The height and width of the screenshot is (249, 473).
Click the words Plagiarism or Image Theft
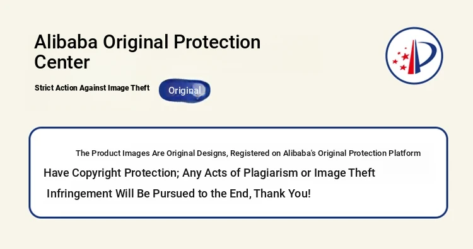[x=309, y=173]
